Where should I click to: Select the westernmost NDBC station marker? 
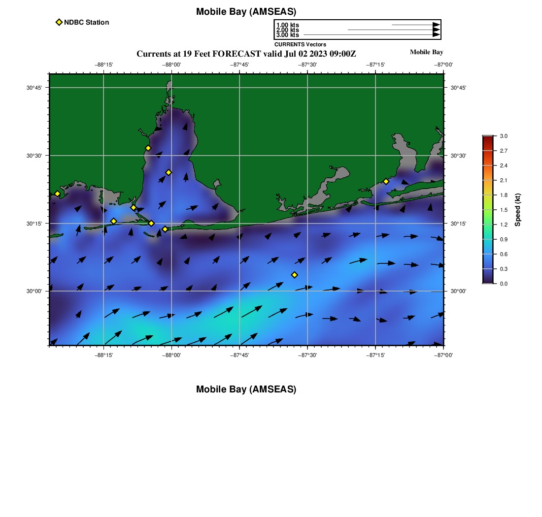[57, 194]
